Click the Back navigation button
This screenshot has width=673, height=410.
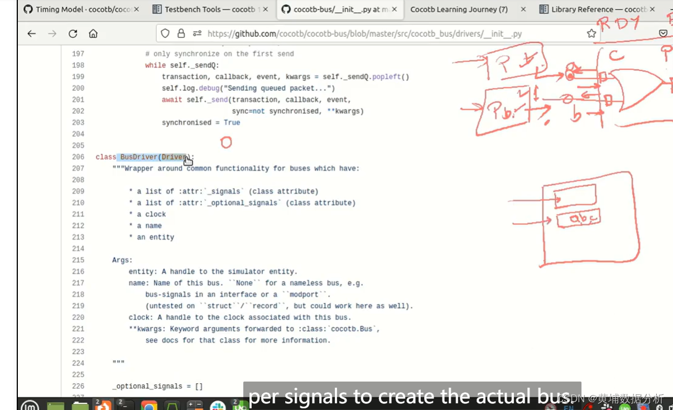click(31, 33)
